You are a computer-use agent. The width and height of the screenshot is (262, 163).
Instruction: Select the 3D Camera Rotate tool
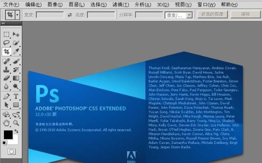(16, 114)
